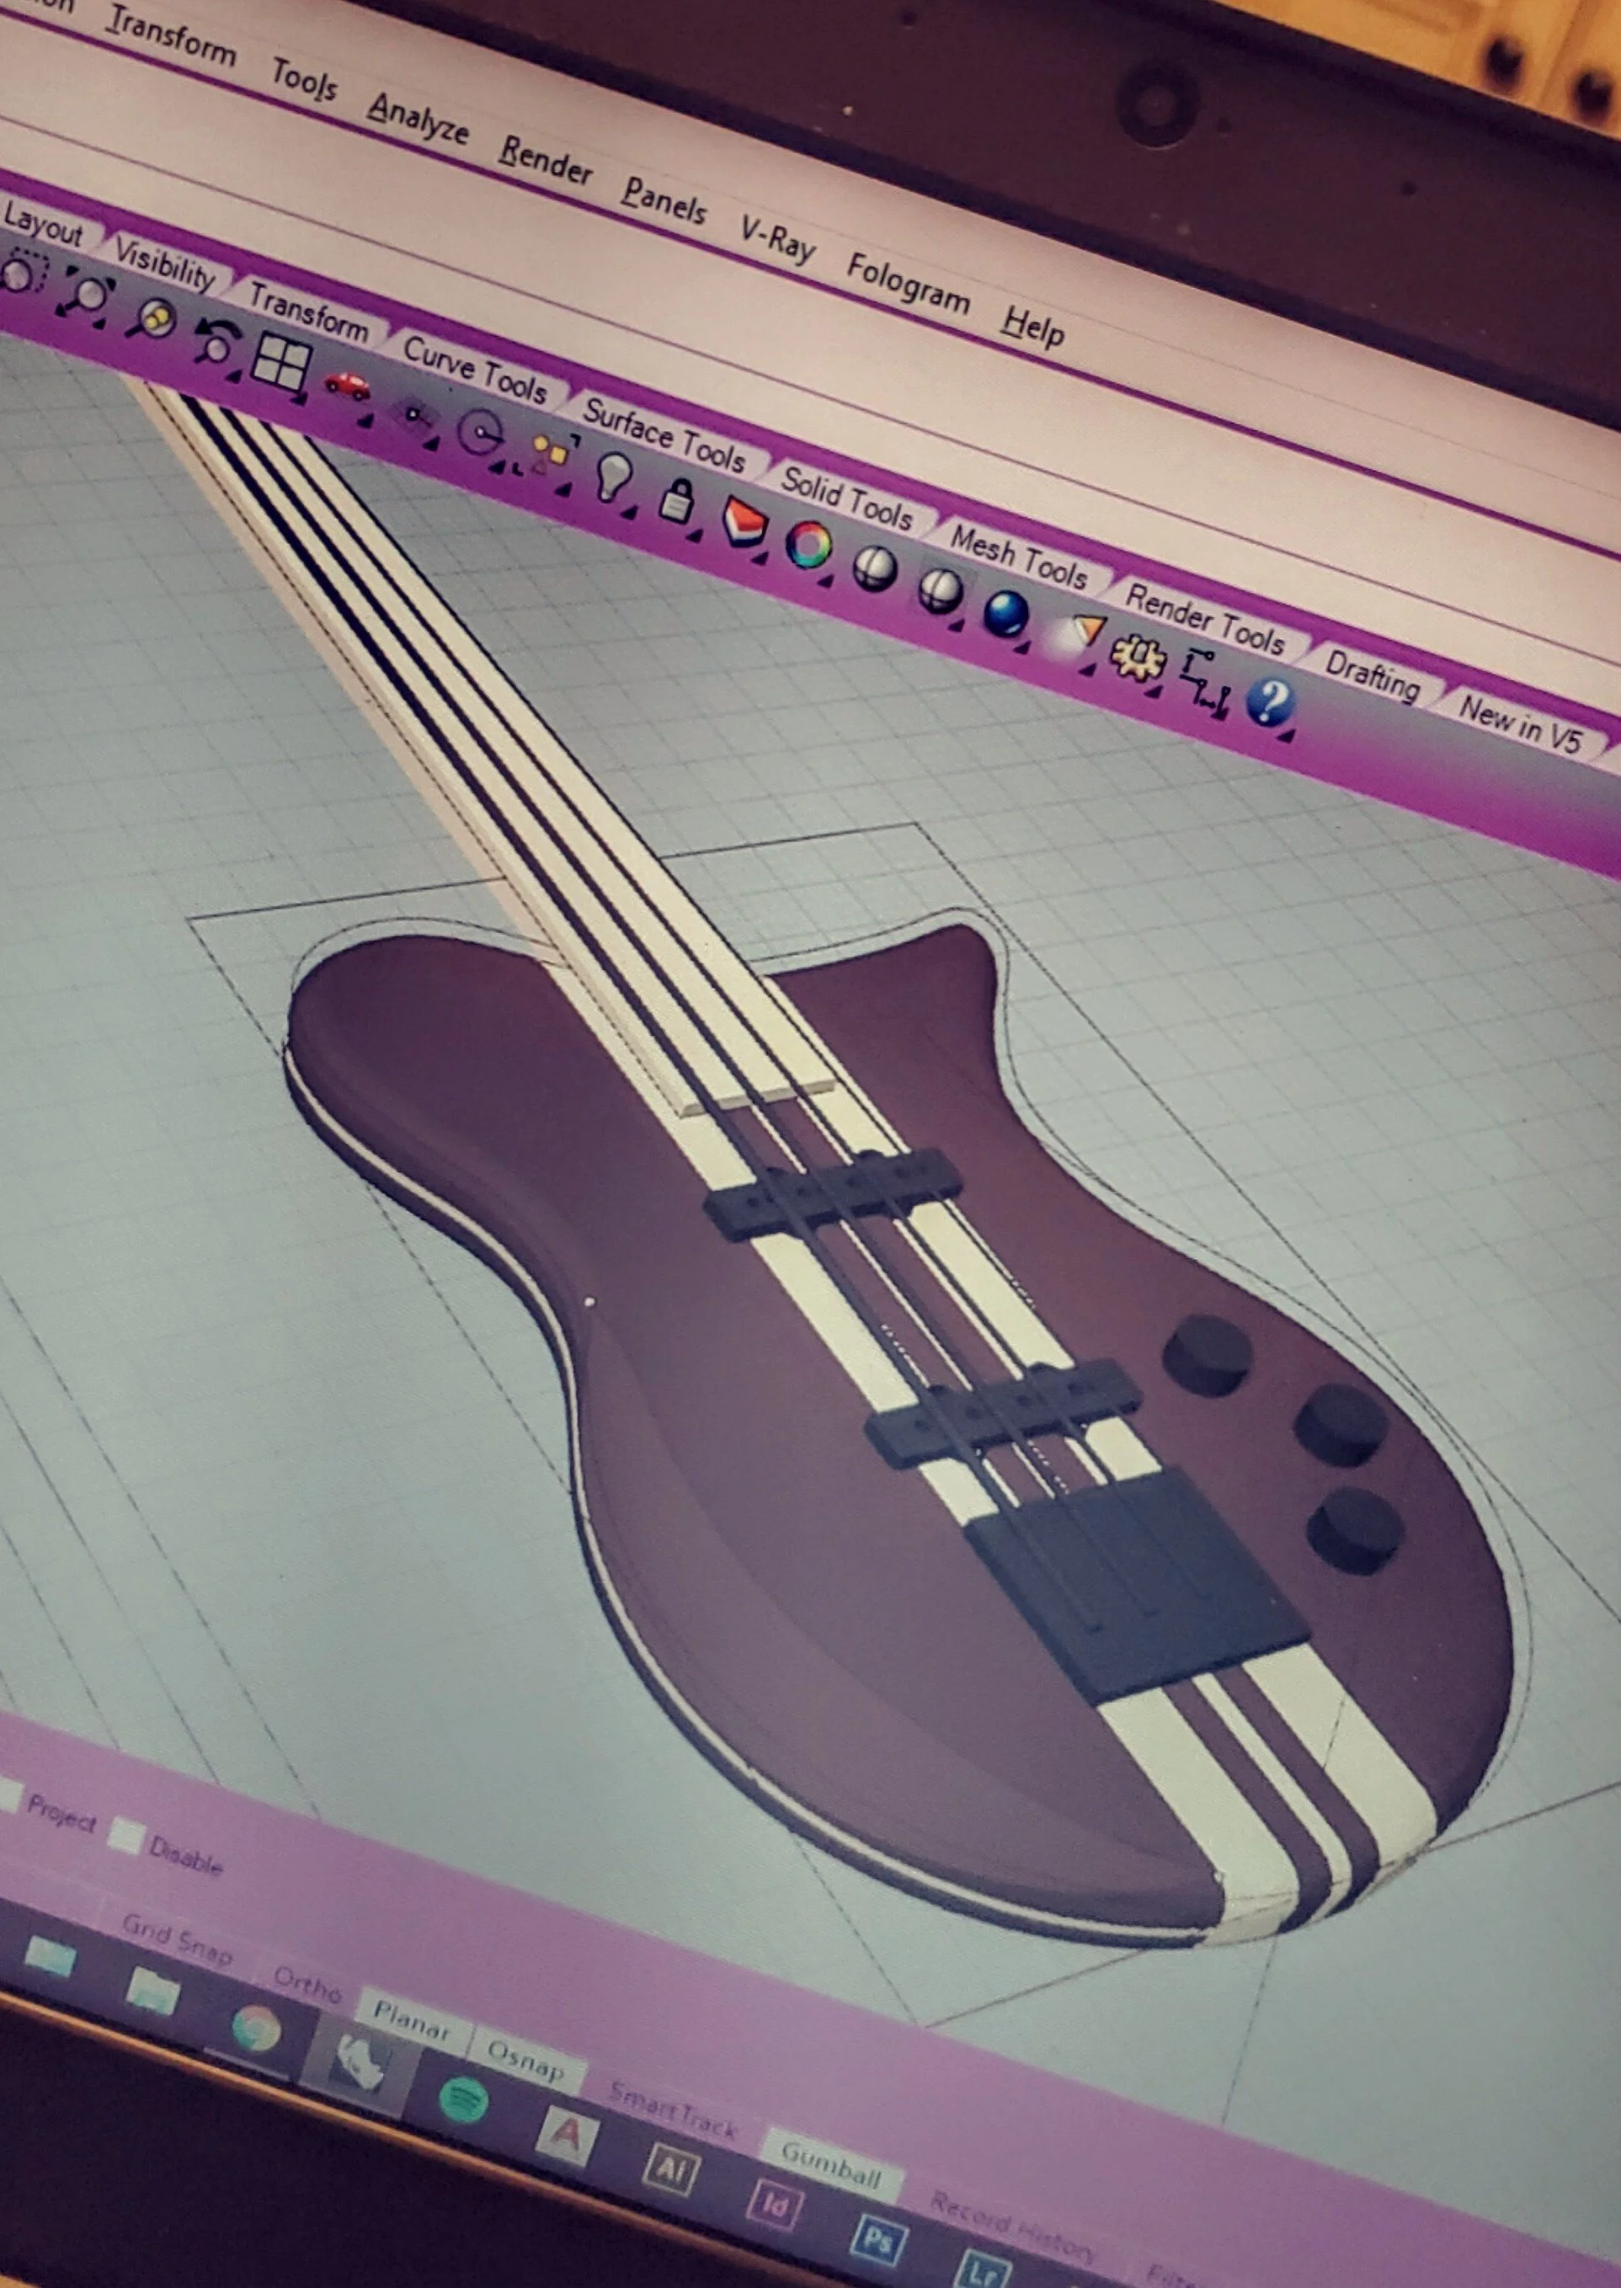Open the Render menu
This screenshot has width=1621, height=2288.
coord(545,160)
